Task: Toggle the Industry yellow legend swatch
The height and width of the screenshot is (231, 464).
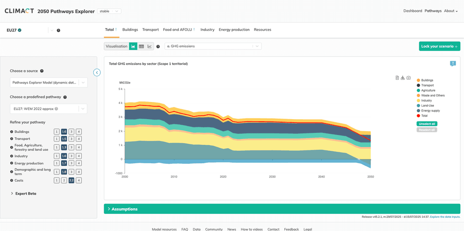Action: [x=418, y=101]
